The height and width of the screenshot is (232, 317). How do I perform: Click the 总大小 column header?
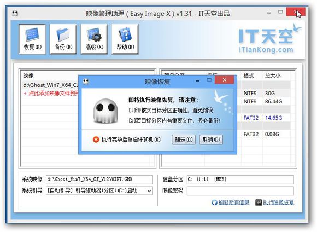pyautogui.click(x=273, y=76)
